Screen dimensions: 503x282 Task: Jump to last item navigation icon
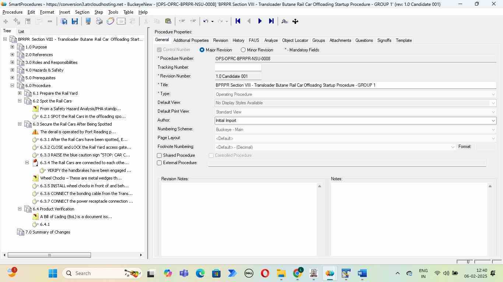point(271,21)
